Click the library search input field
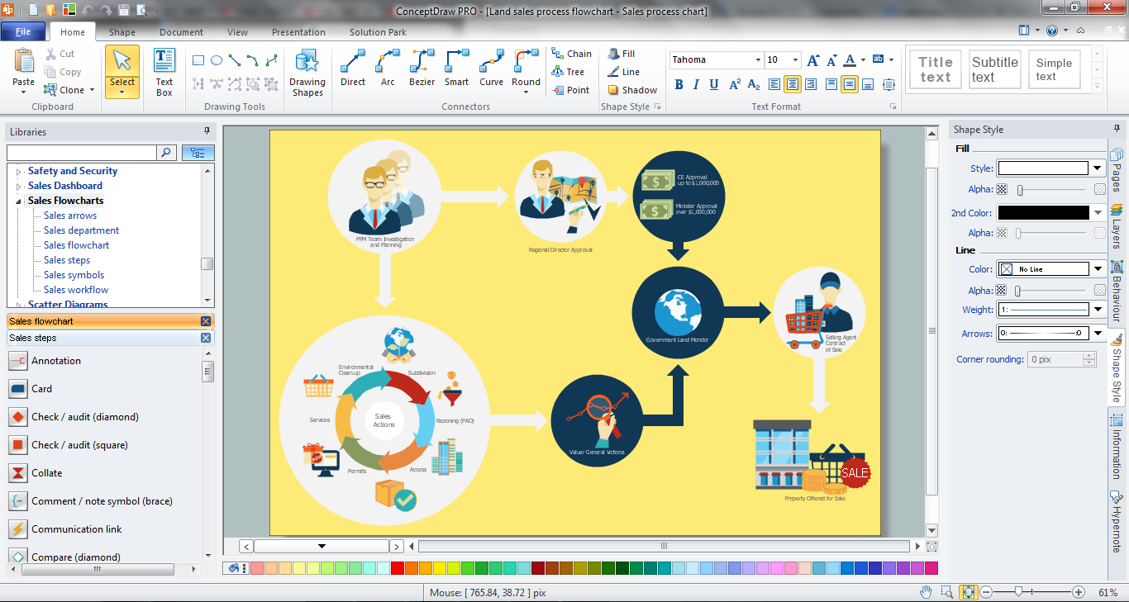The width and height of the screenshot is (1129, 602). point(81,153)
